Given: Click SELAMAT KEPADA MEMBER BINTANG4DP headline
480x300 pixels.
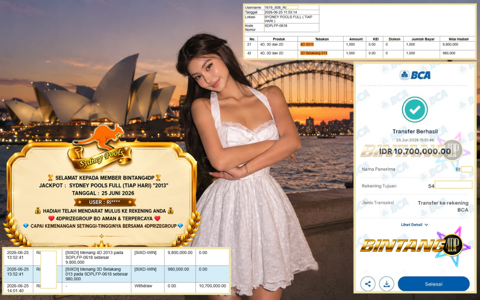Looking at the screenshot, I should pos(104,178).
